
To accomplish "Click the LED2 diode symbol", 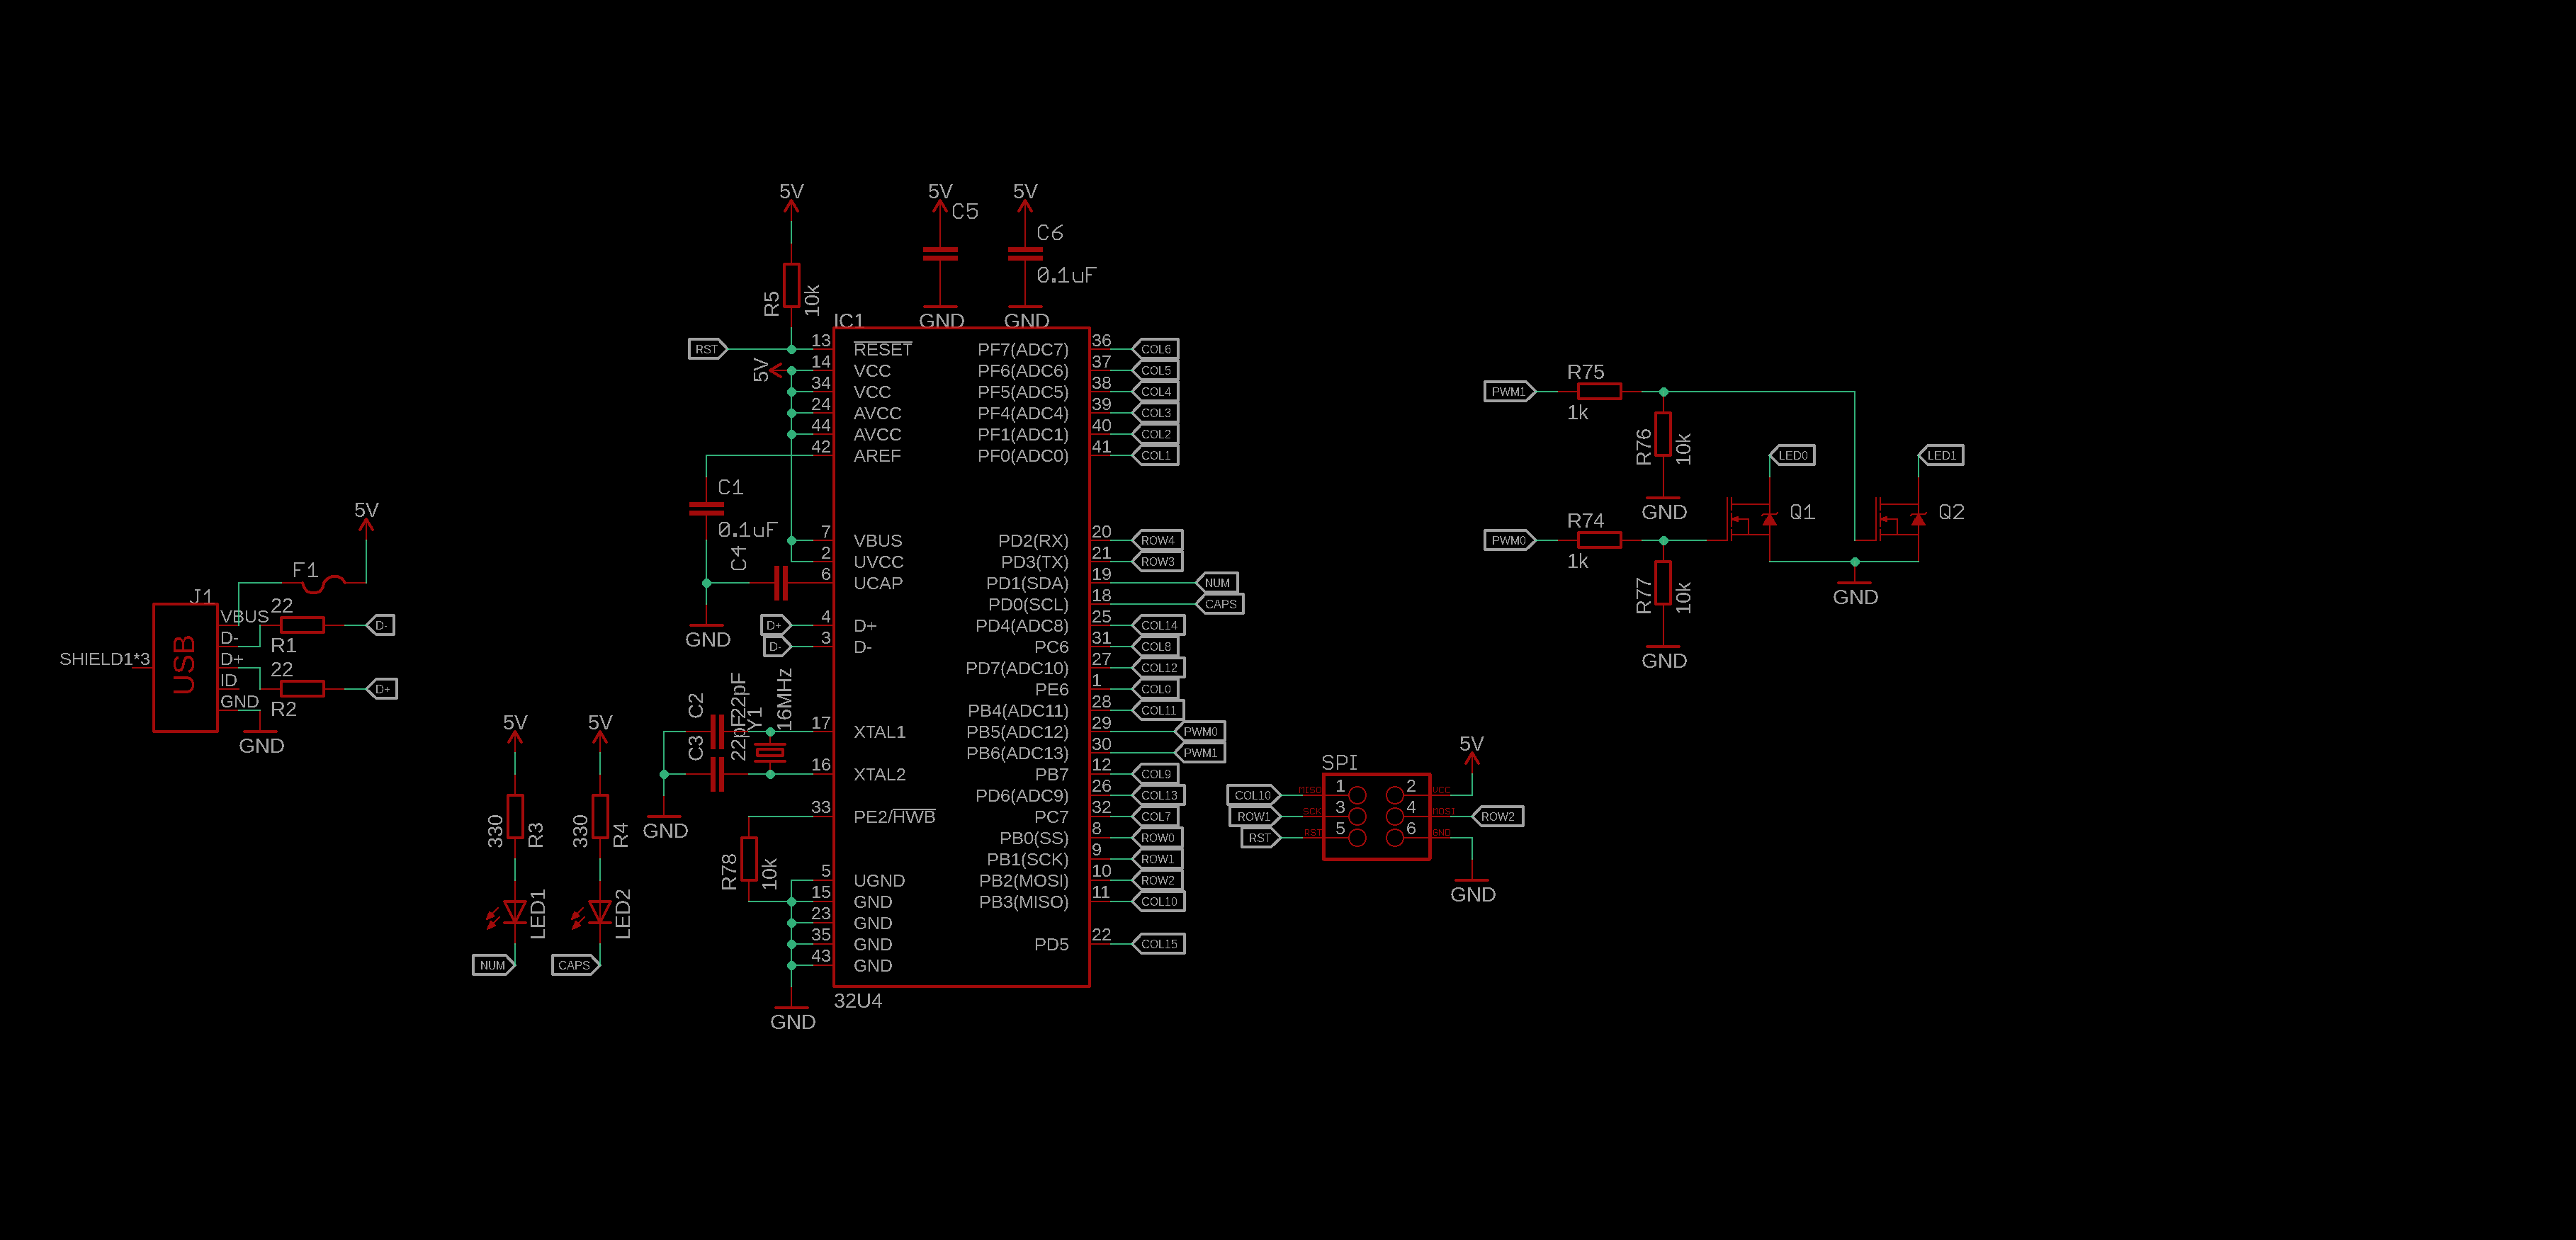I will point(600,911).
